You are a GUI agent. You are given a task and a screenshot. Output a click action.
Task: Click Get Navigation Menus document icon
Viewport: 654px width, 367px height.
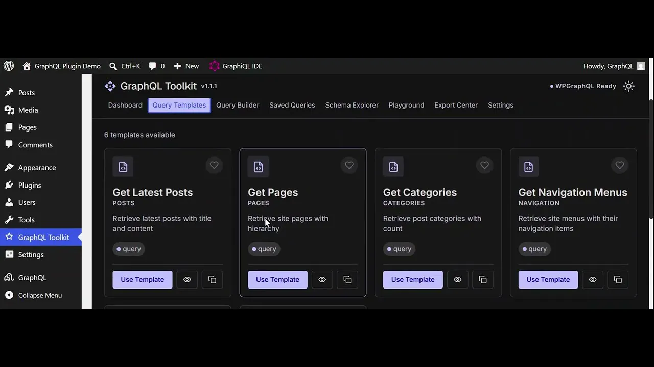529,167
